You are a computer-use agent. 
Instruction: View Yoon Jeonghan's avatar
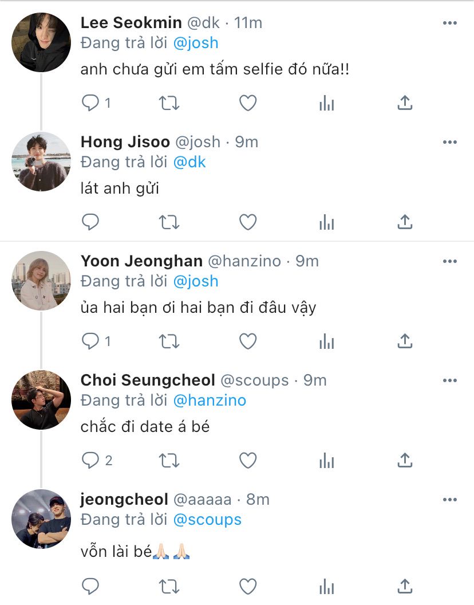[x=41, y=281]
